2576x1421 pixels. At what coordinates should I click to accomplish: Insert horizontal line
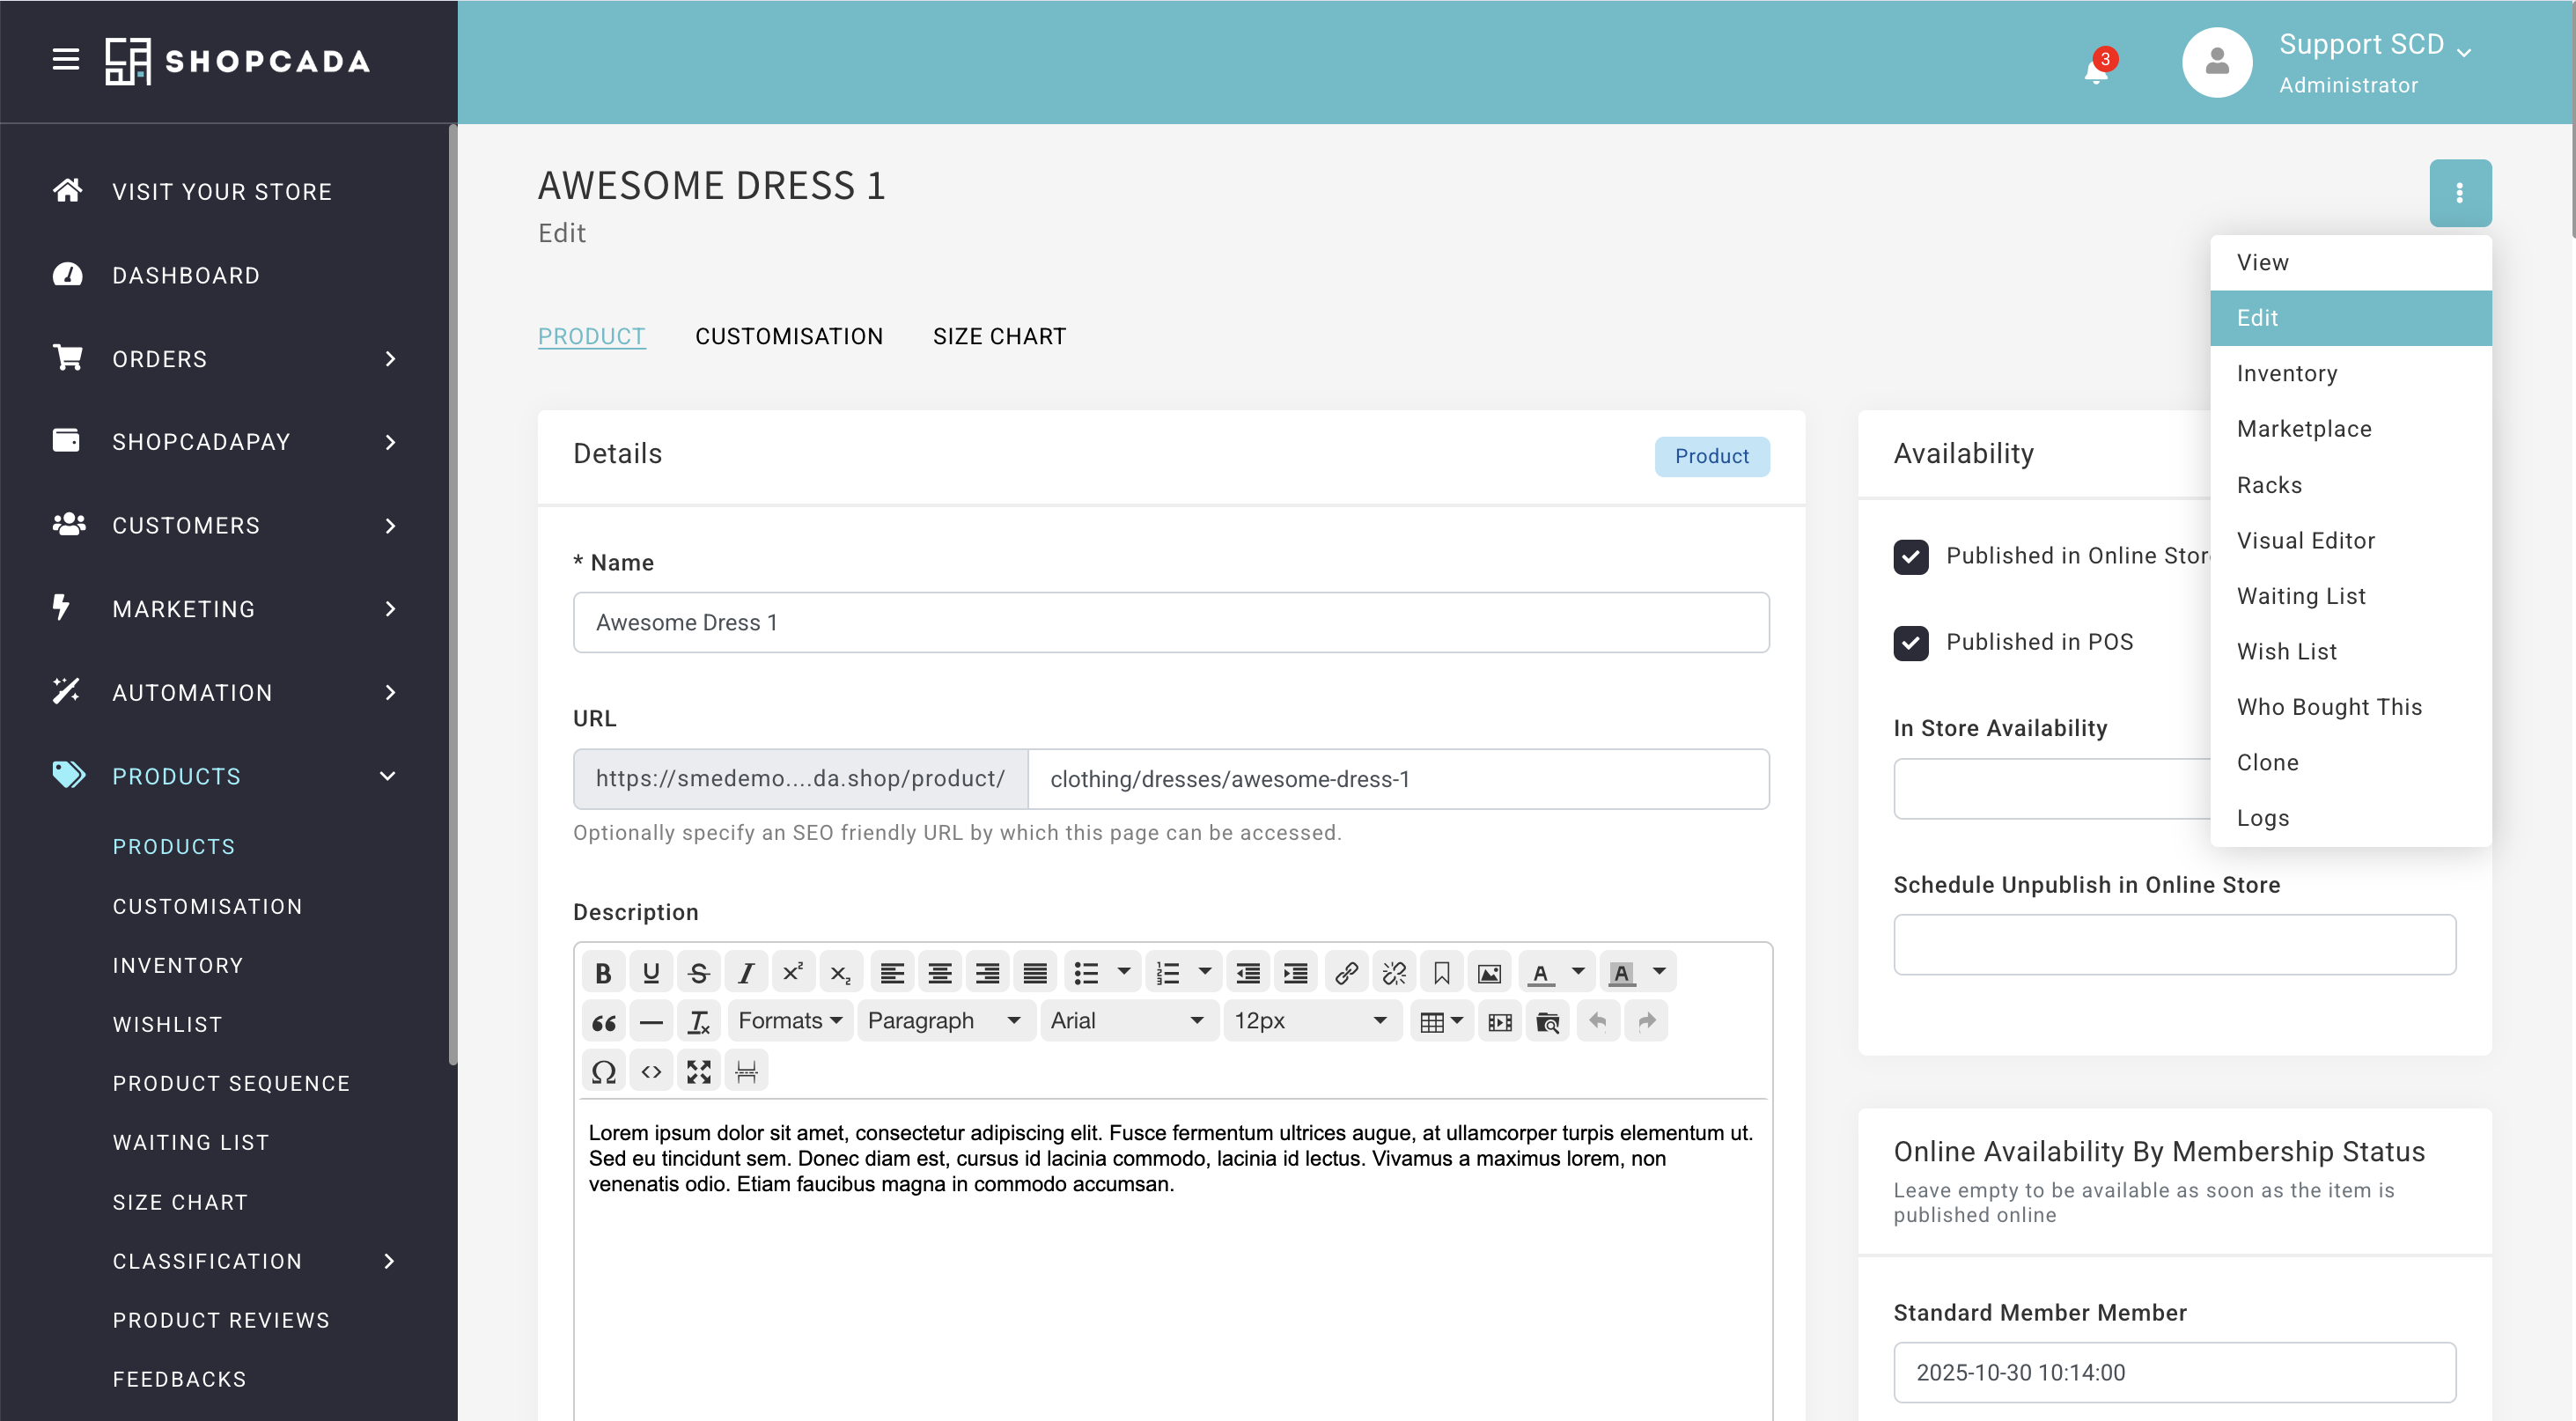[651, 1021]
